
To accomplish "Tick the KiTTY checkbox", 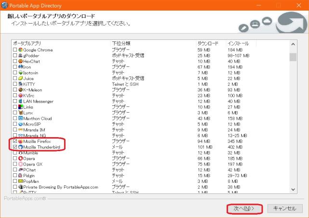I will (15, 84).
